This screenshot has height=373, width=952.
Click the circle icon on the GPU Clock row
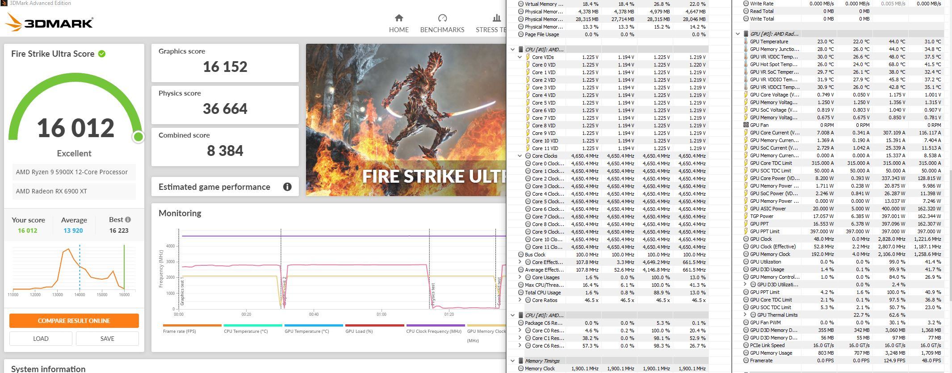tap(746, 239)
